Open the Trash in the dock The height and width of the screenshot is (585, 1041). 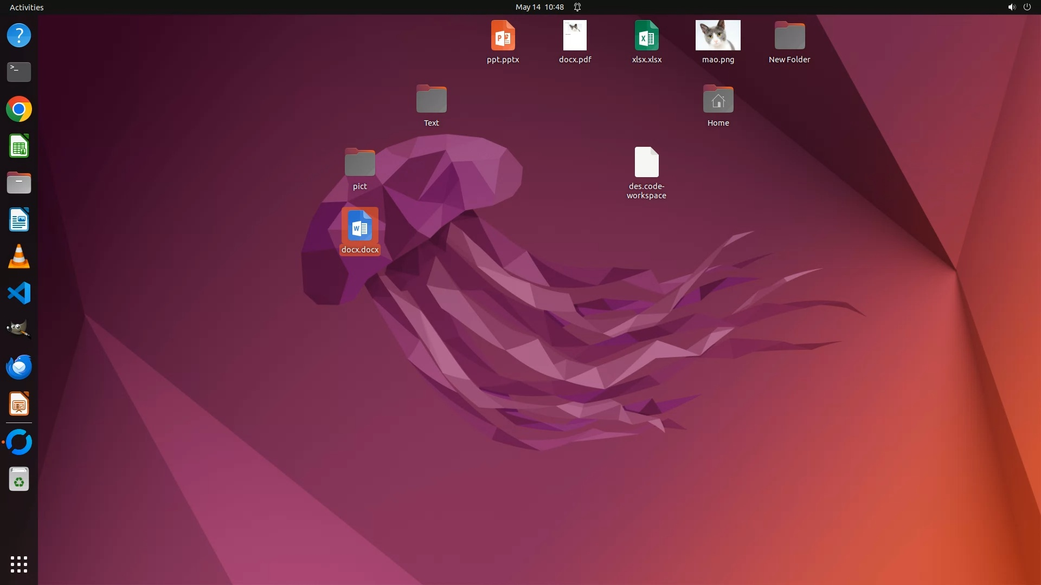(19, 479)
